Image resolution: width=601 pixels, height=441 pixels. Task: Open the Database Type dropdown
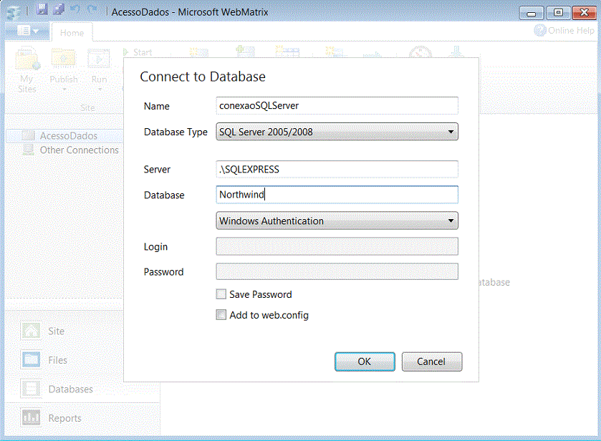(337, 132)
